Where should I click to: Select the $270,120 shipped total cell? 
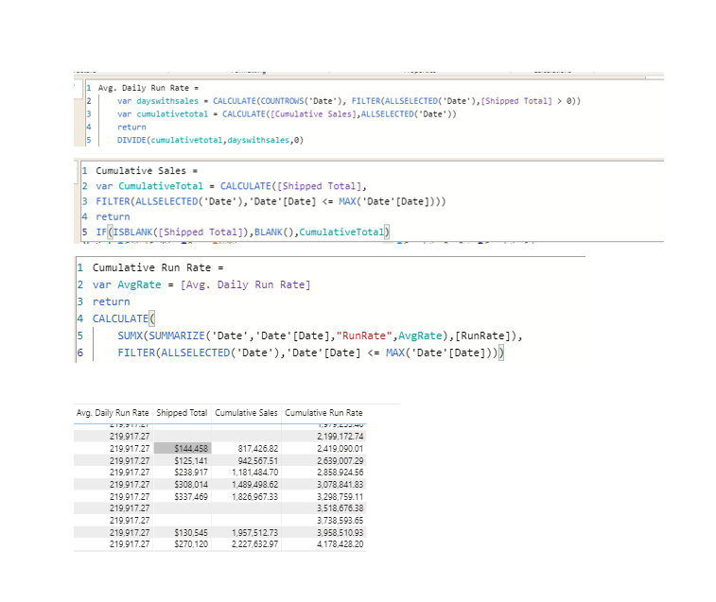tap(191, 544)
